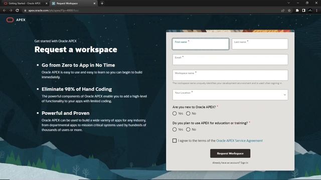Check the agree to terms checkbox
The image size is (321, 180).
(175, 140)
